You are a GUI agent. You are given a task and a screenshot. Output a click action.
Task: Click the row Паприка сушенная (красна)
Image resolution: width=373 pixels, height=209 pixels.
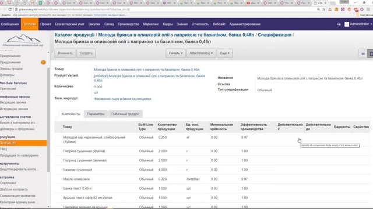coord(212,151)
